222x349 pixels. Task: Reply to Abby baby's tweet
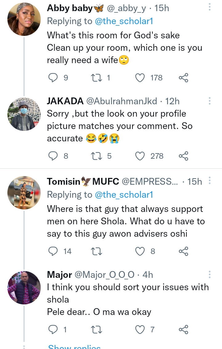click(53, 77)
